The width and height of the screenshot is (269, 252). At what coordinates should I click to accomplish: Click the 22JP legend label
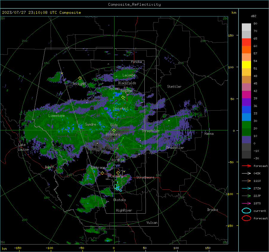point(257,196)
